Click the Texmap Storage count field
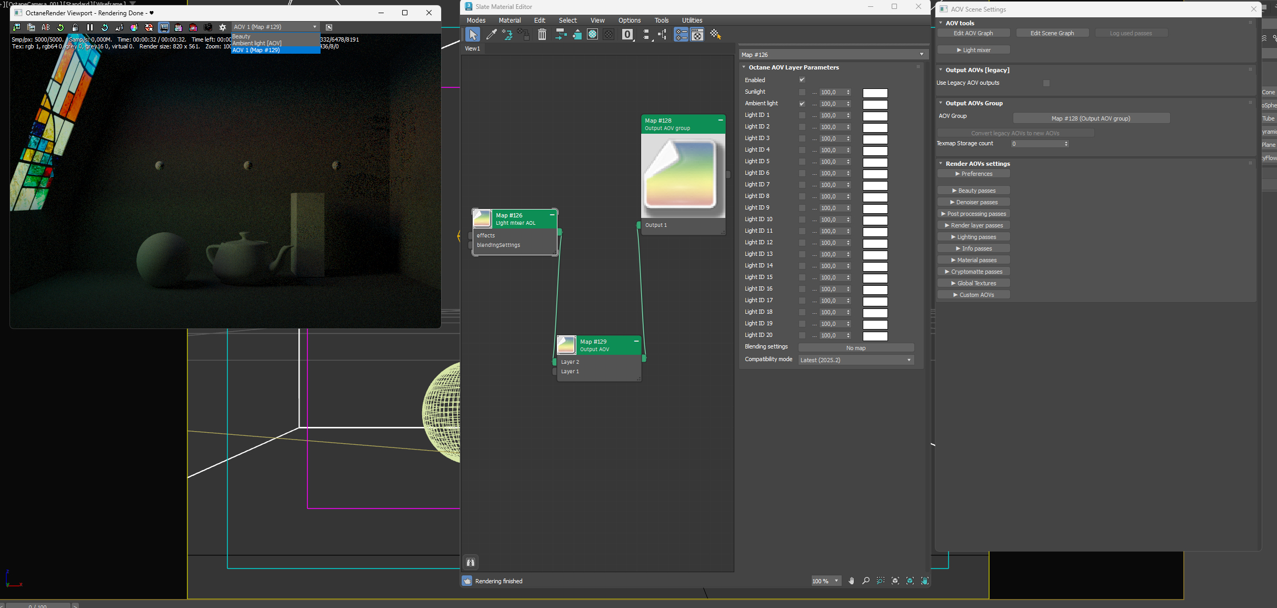The height and width of the screenshot is (608, 1277). pos(1036,144)
